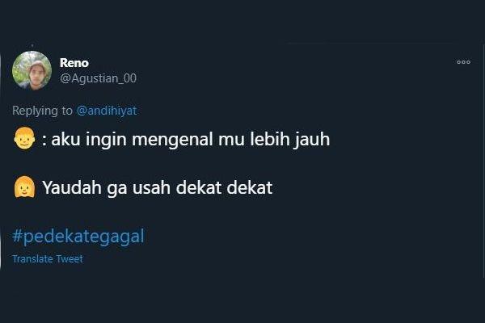Click the blonde girl face emoji
Screen dimensions: 485x323
24,187
